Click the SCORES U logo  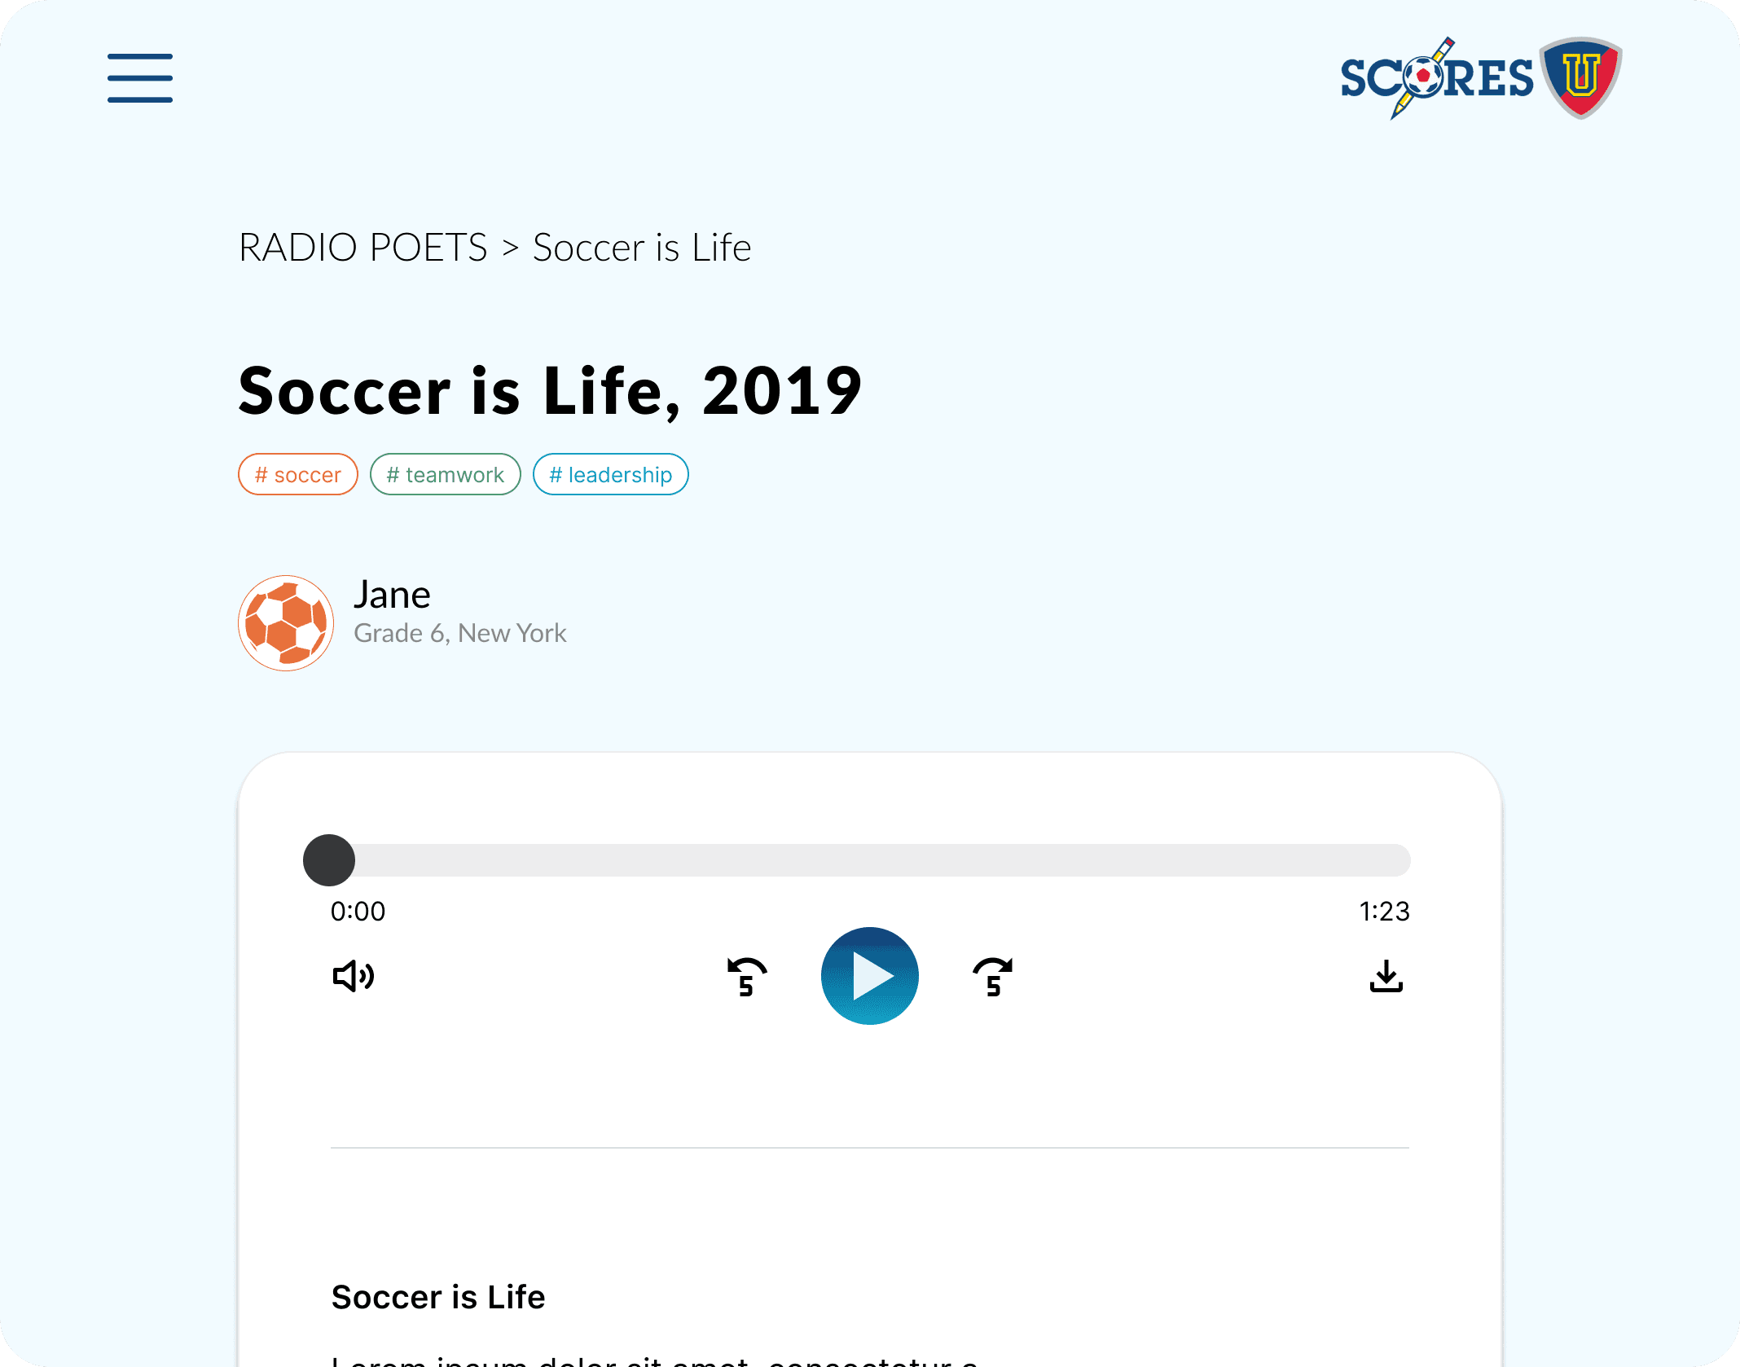point(1480,78)
